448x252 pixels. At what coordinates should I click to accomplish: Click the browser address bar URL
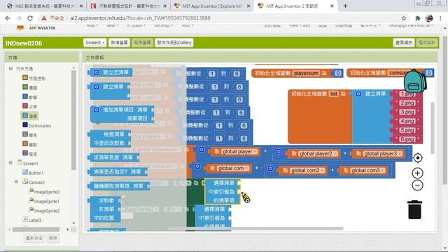[140, 18]
